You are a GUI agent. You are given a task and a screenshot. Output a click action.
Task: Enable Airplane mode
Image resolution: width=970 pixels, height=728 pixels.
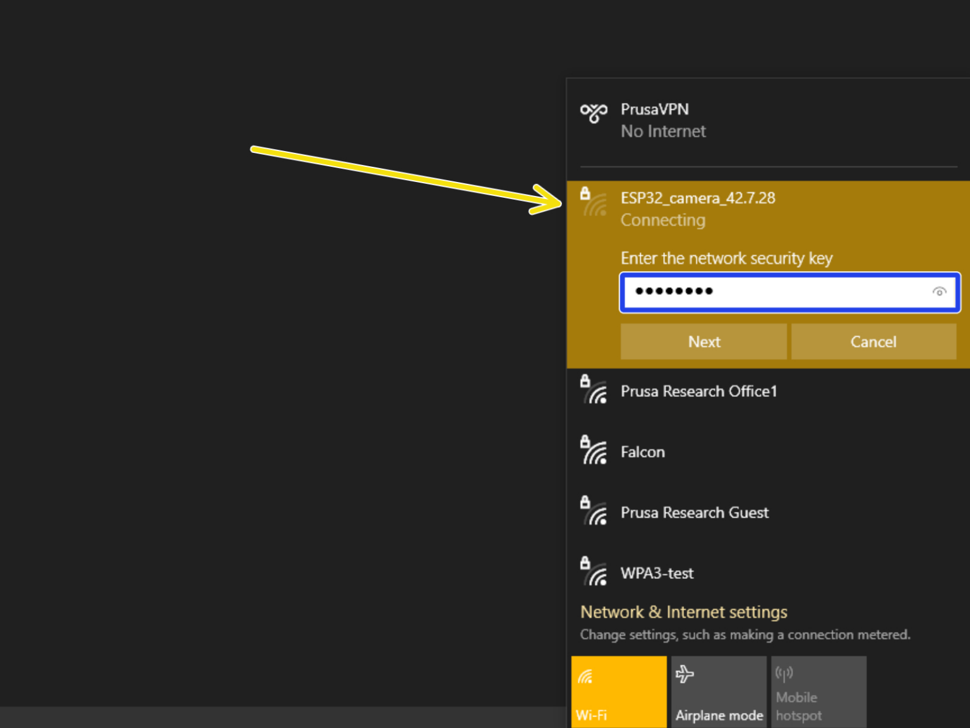(x=719, y=691)
